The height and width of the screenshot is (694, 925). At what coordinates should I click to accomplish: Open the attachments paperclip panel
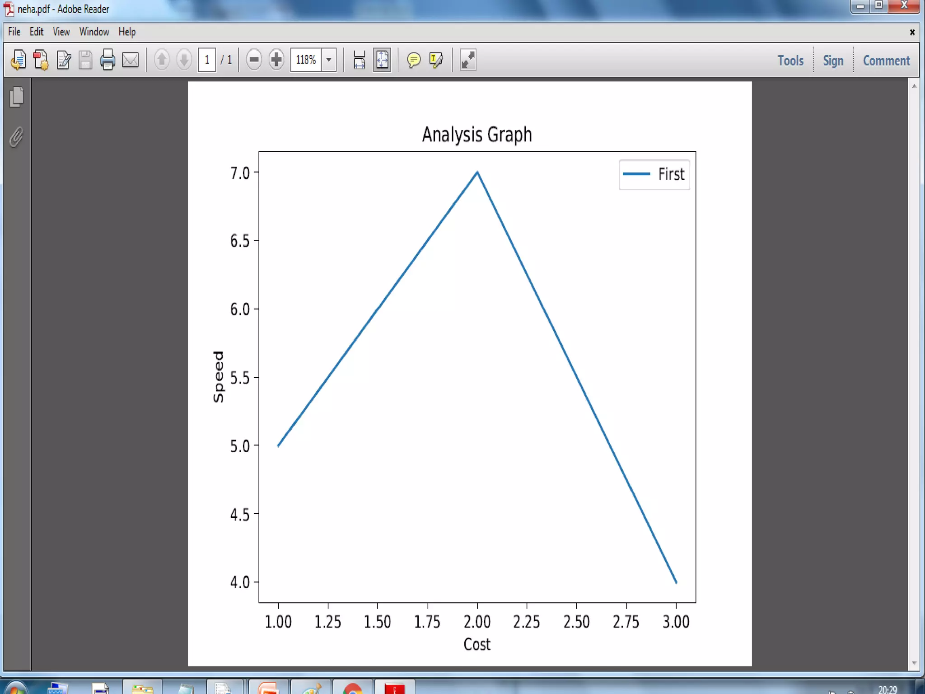pos(17,137)
